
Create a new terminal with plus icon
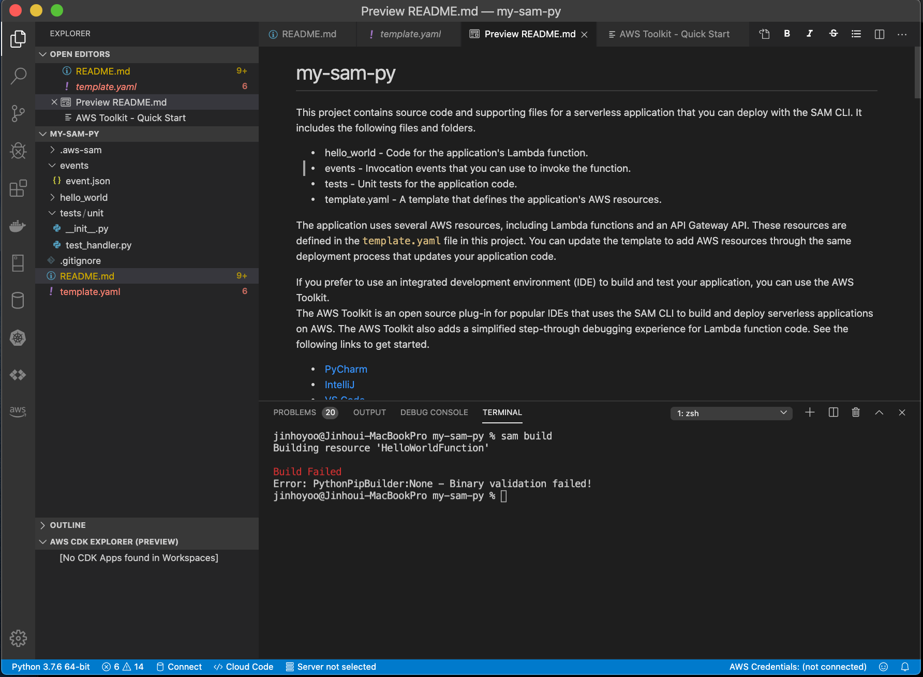click(810, 413)
